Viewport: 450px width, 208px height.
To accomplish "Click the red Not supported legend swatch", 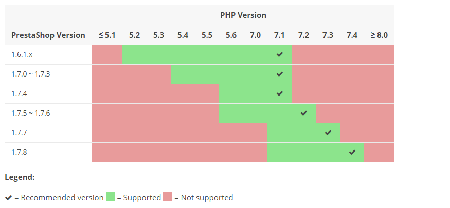I will coord(168,197).
